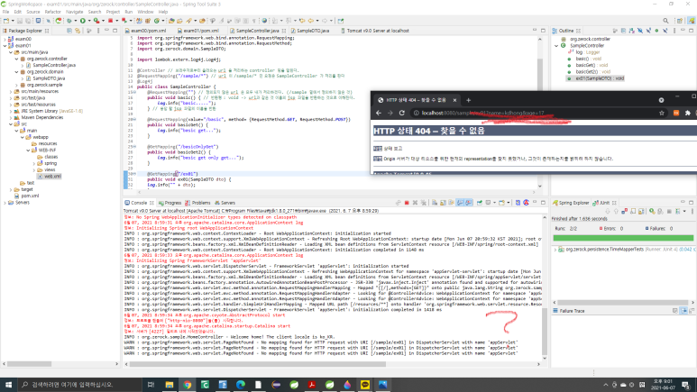Click the toolbar magnifier Search icon
This screenshot has height=392, width=697.
(665, 21)
